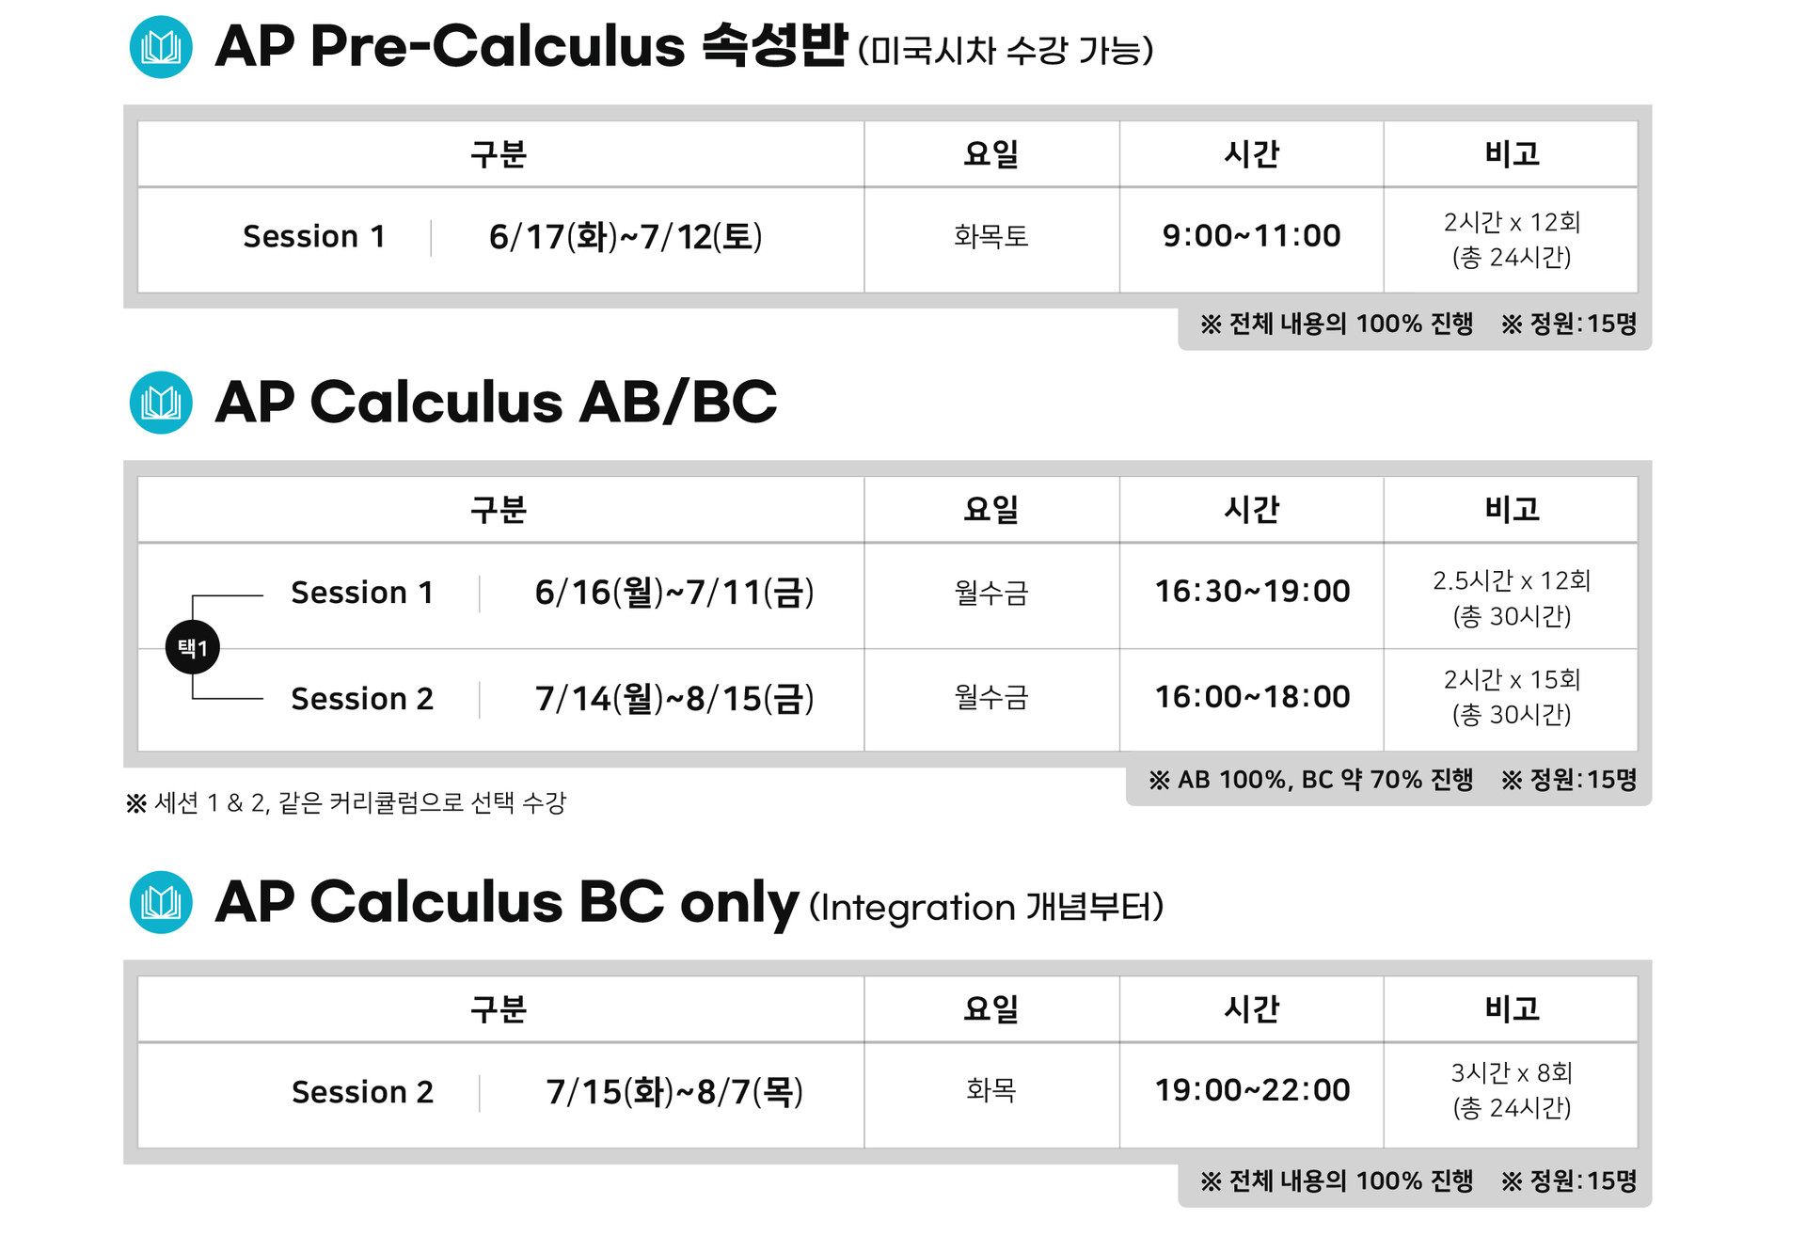Click the 9:00~11:00 time cell
1806x1236 pixels.
(x=1251, y=236)
